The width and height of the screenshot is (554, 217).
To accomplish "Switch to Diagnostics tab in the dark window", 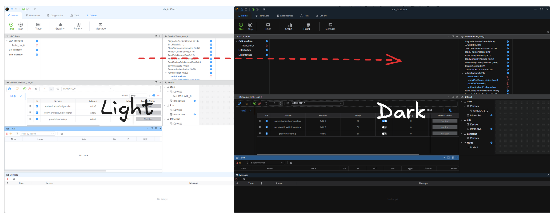I will [285, 16].
